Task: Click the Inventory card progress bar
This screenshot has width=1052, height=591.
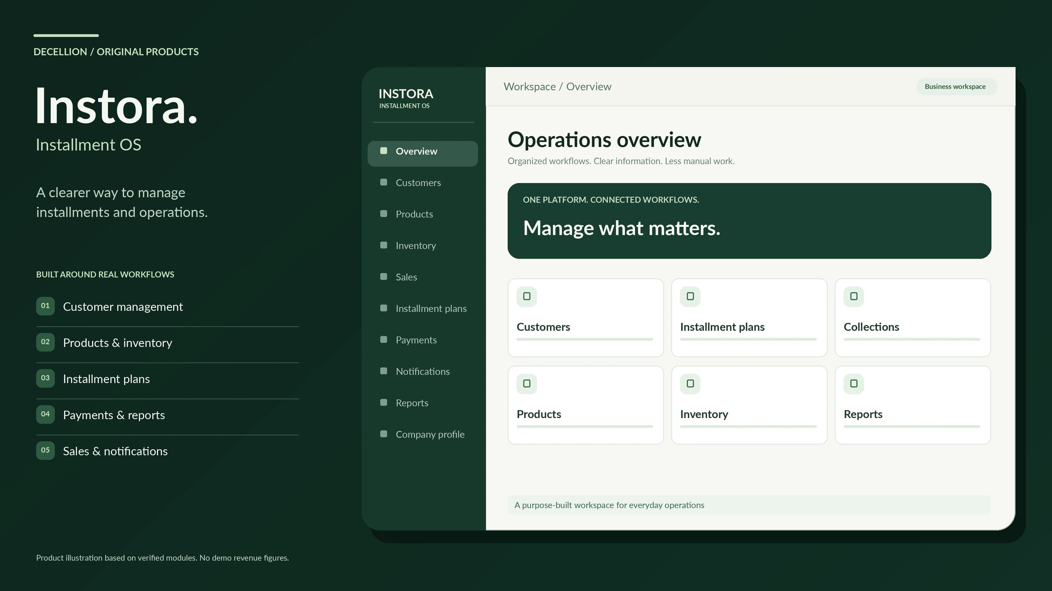Action: click(748, 426)
